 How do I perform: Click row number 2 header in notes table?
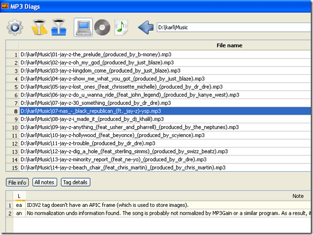pyautogui.click(x=9, y=213)
